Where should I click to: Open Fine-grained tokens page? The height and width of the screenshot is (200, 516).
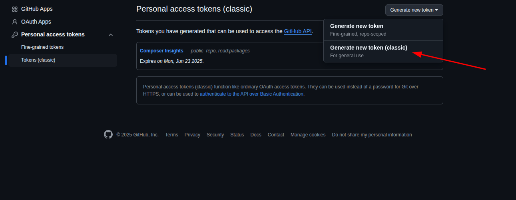click(x=42, y=47)
